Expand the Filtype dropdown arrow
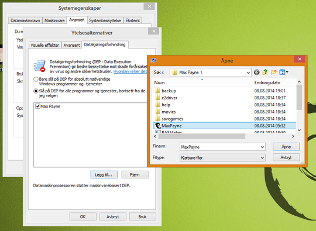Viewport: 316px width, 231px height. coord(262,158)
